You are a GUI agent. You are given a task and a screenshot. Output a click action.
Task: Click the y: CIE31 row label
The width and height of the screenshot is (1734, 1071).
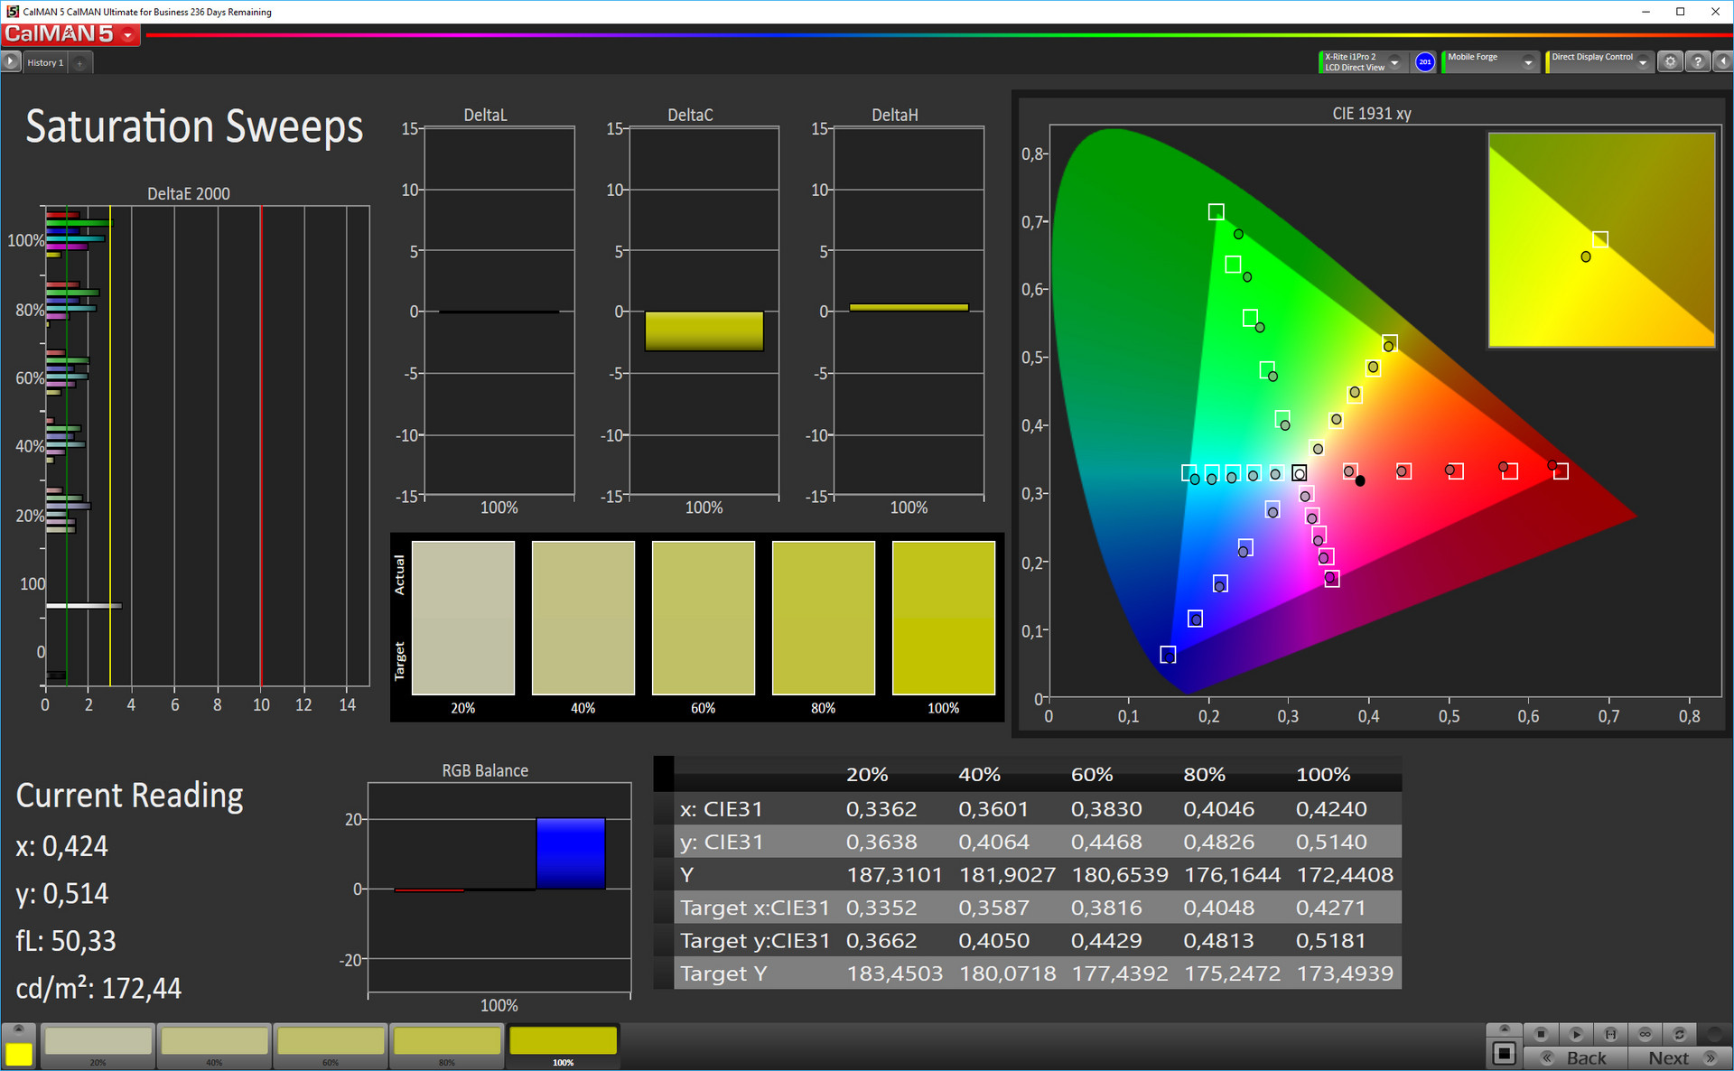coord(722,842)
